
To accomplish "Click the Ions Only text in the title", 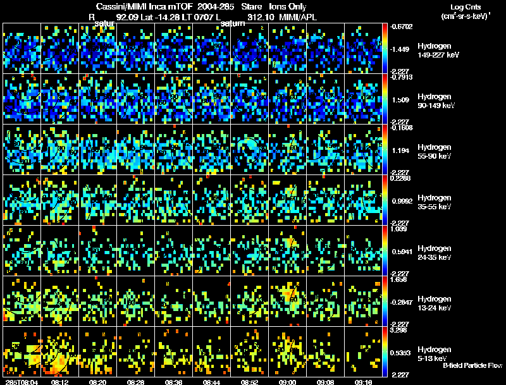I will (288, 6).
